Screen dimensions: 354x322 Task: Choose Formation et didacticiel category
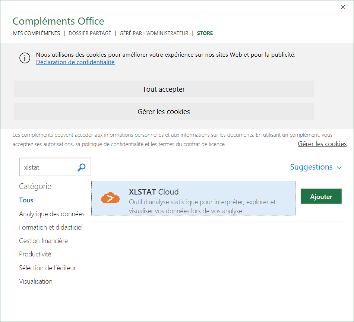pos(51,227)
